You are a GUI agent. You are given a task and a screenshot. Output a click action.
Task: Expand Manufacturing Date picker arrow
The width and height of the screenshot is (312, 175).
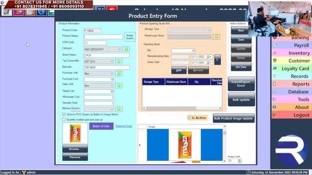click(211, 57)
